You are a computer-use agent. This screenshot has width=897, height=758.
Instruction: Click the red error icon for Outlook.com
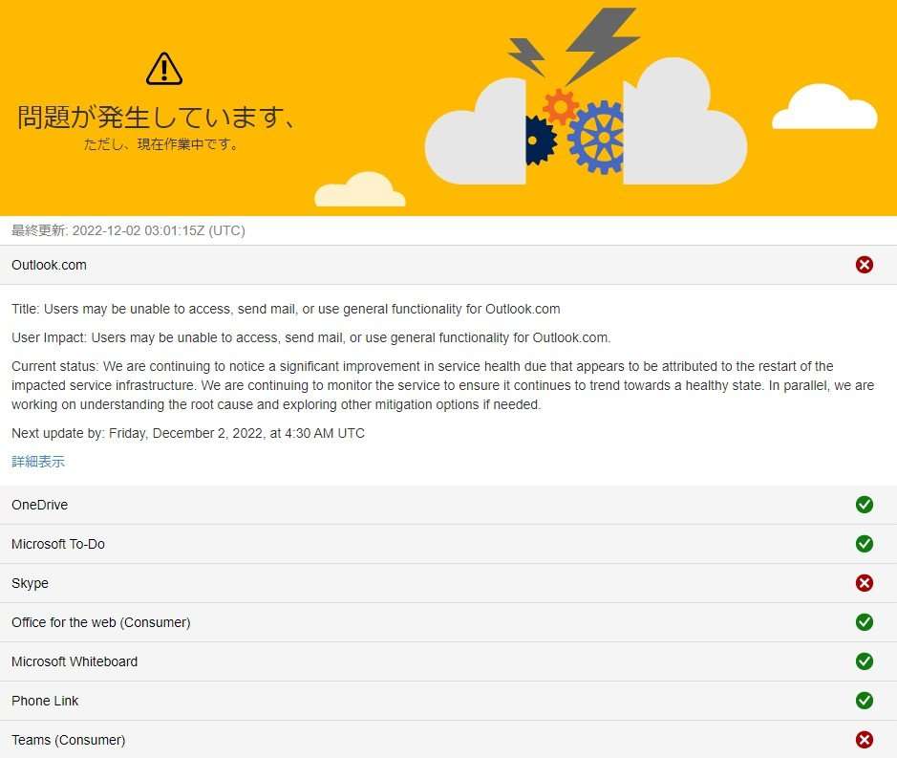[864, 265]
